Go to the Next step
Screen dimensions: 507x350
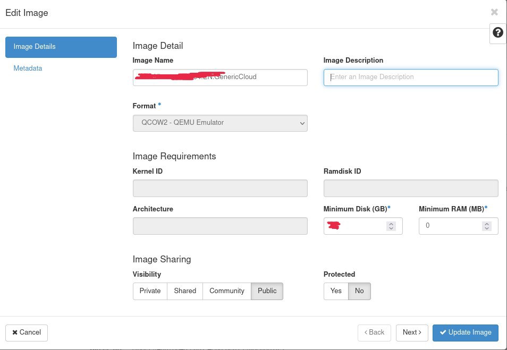(412, 332)
